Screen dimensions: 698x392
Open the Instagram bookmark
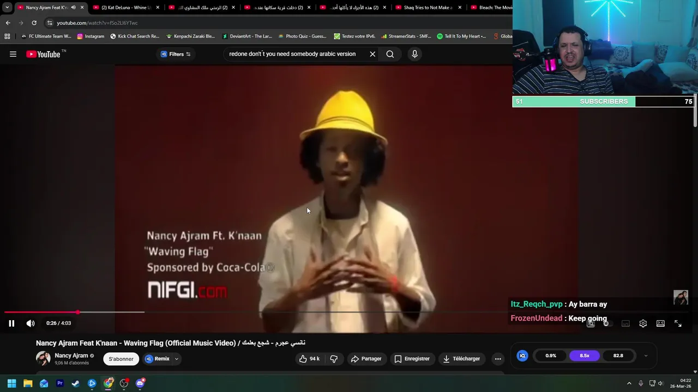pos(91,36)
